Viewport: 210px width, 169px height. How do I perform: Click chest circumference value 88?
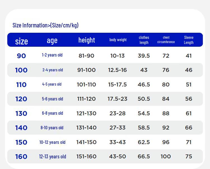tap(166, 114)
